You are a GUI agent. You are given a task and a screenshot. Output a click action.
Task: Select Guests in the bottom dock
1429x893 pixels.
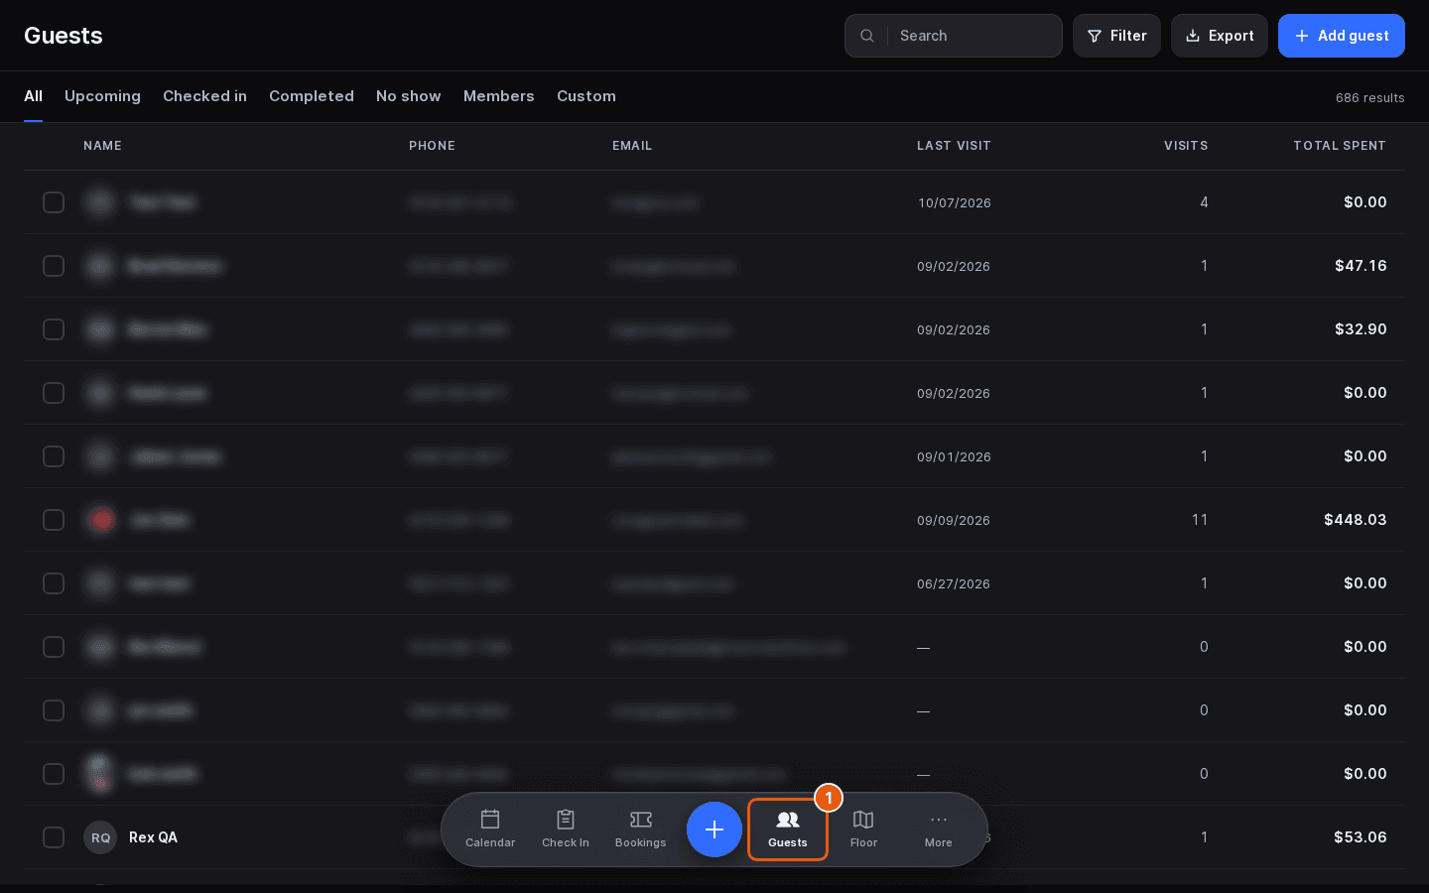788,829
